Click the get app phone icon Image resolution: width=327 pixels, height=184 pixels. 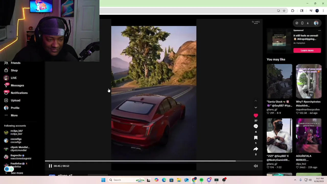point(302,23)
